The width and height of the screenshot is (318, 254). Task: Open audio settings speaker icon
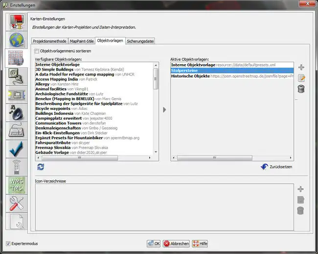pos(16,113)
